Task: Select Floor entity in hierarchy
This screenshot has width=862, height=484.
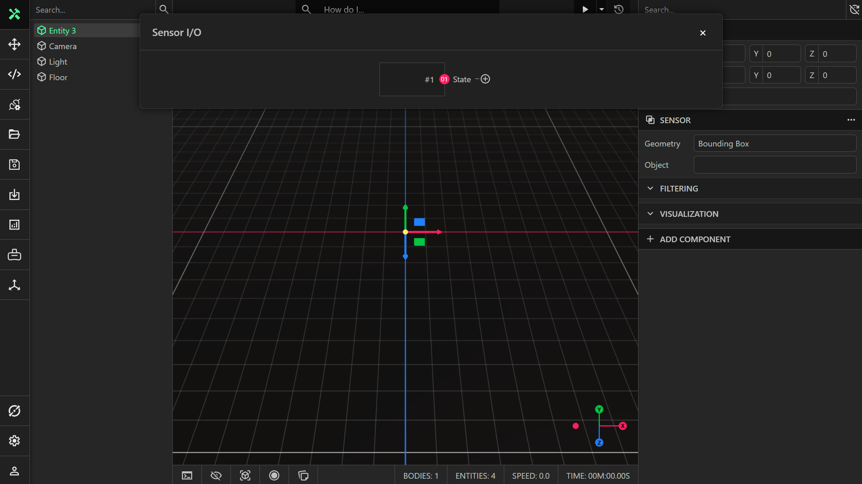Action: click(x=58, y=77)
